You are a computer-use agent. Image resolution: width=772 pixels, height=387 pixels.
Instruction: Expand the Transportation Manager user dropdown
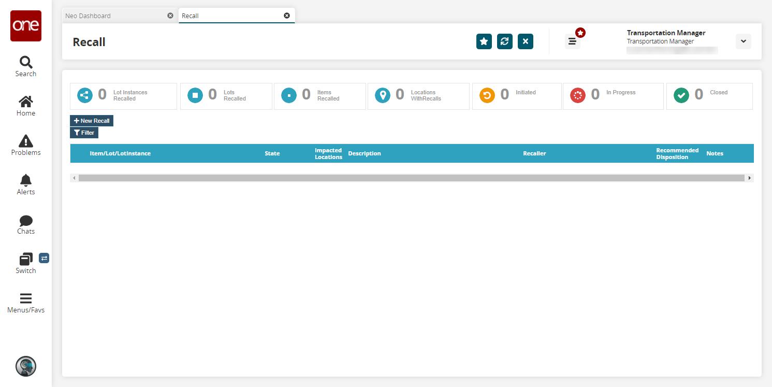point(743,41)
